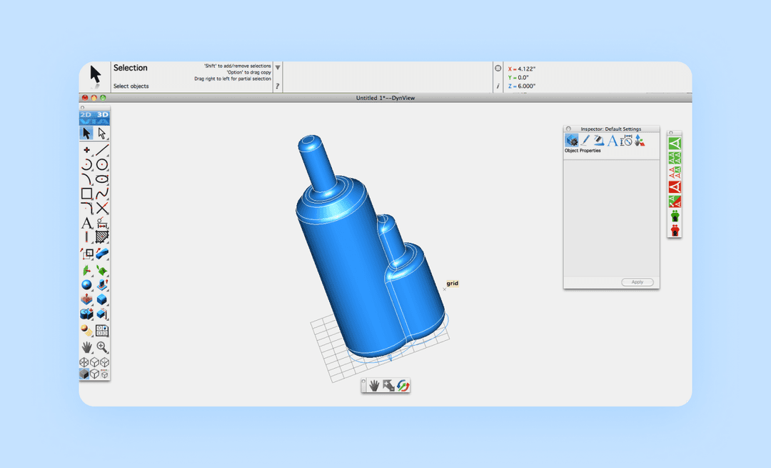Open the fill bucket tab in Inspector
771x468 pixels.
tap(598, 141)
